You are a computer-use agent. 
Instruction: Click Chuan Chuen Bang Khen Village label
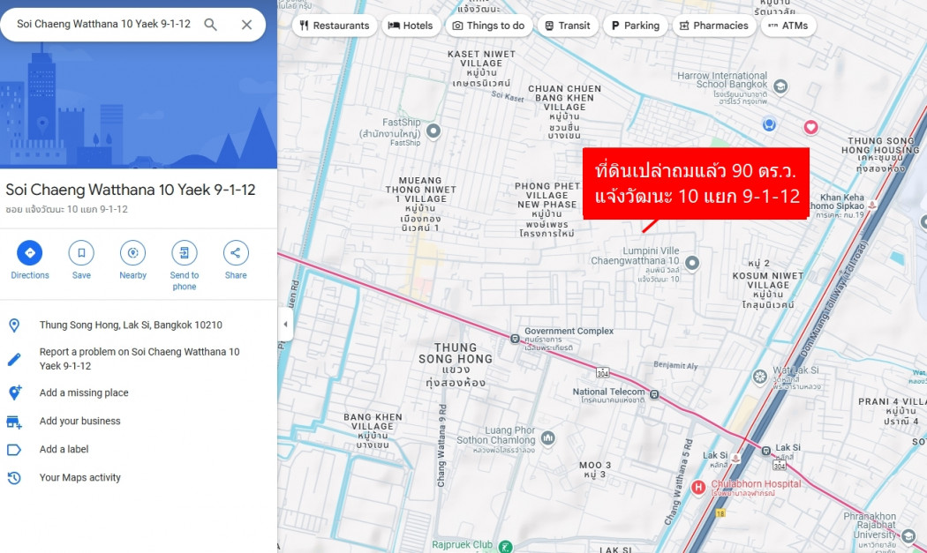[x=565, y=112]
